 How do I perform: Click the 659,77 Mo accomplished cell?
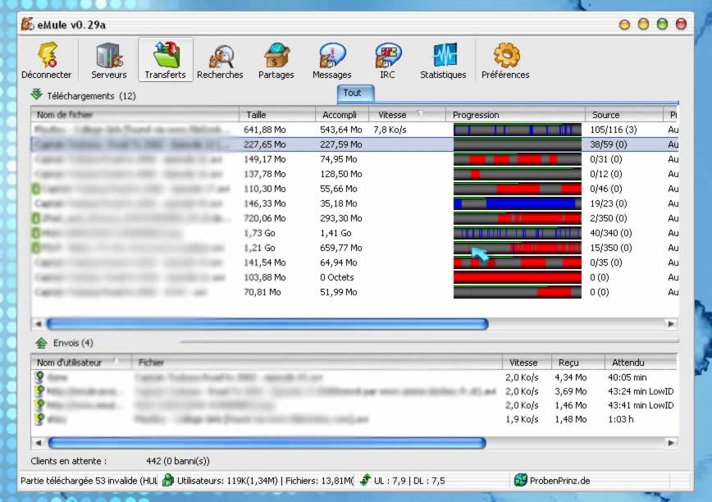pos(341,248)
